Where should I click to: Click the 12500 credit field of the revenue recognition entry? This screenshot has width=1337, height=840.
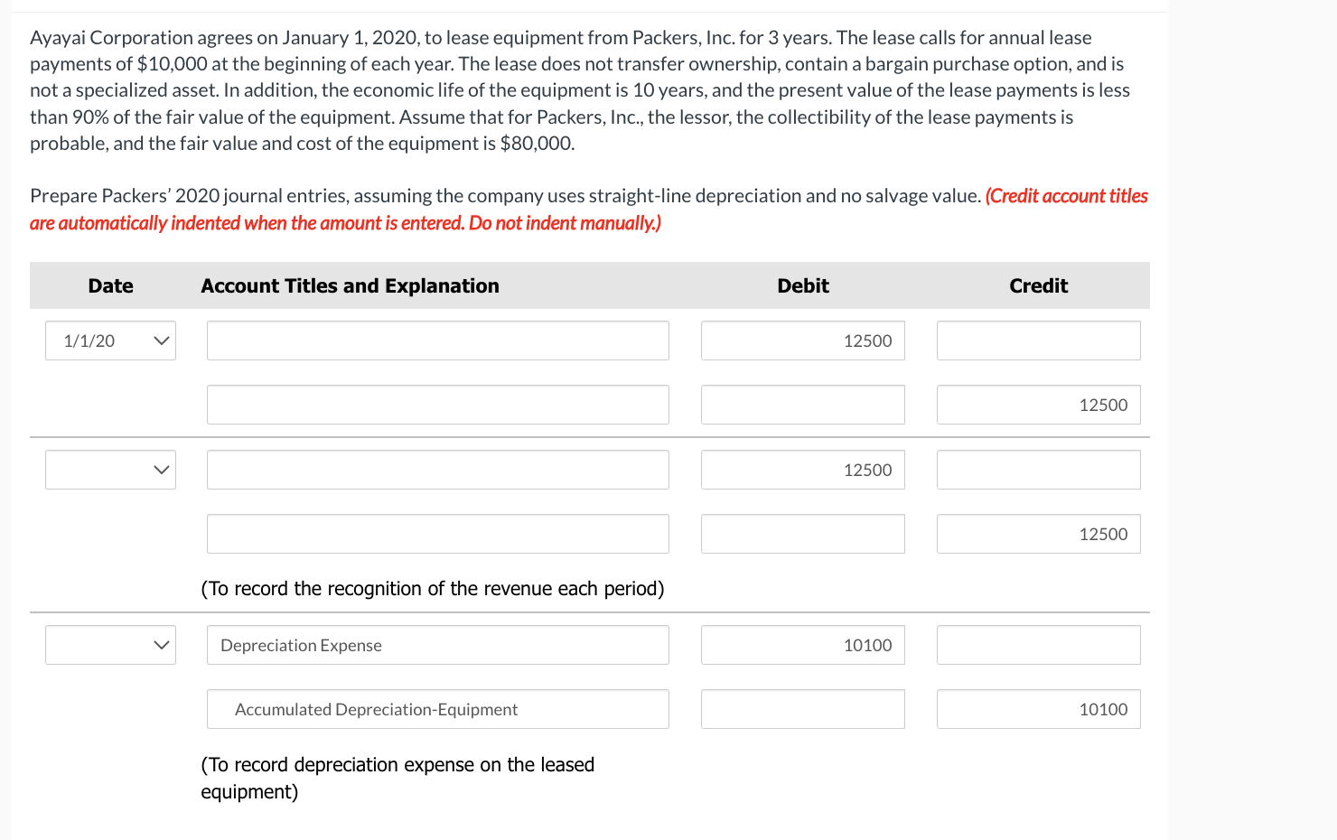click(1039, 534)
